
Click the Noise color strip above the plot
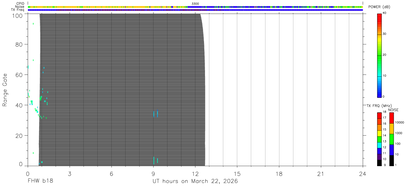click(195, 7)
